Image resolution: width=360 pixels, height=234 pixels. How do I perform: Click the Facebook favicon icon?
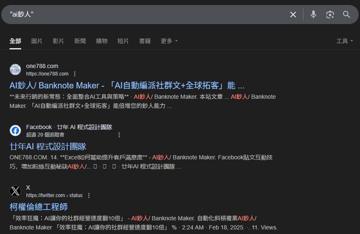click(x=15, y=131)
